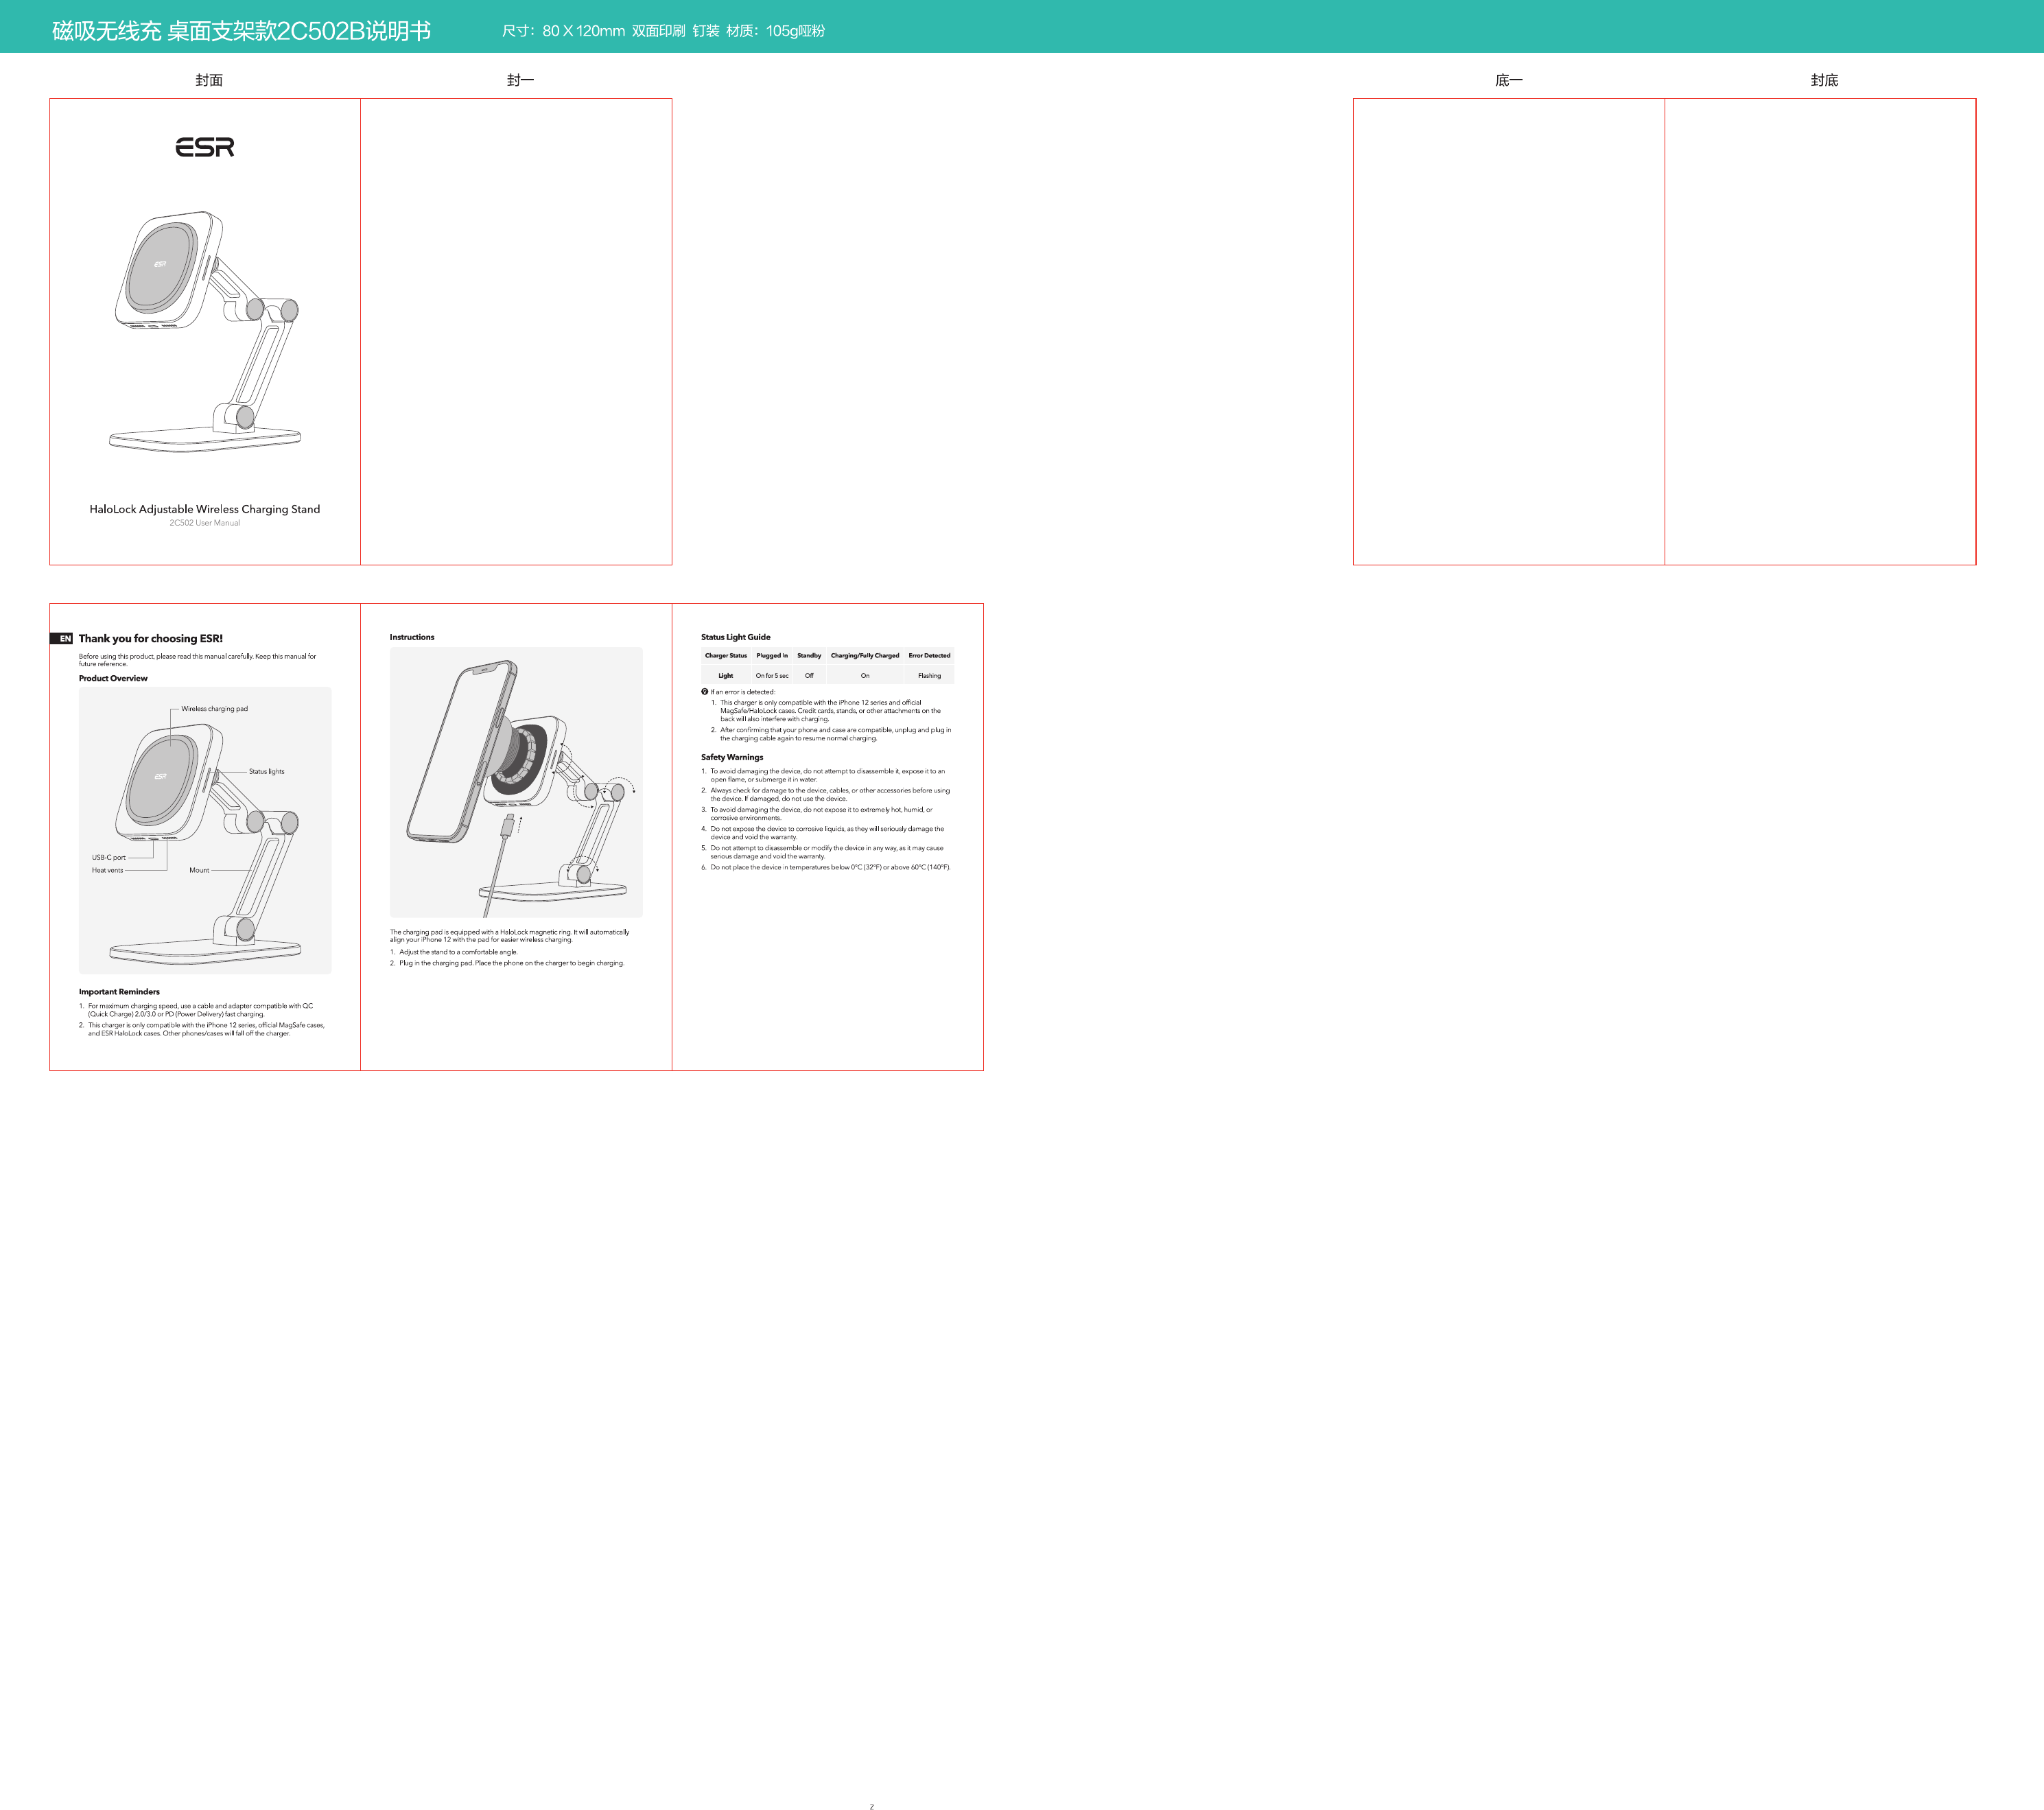This screenshot has width=2044, height=1810.
Task: Click the error info icon below the table
Action: pos(704,692)
